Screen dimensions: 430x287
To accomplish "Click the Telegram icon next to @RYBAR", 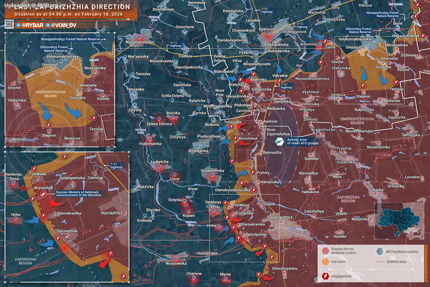I will (18, 25).
